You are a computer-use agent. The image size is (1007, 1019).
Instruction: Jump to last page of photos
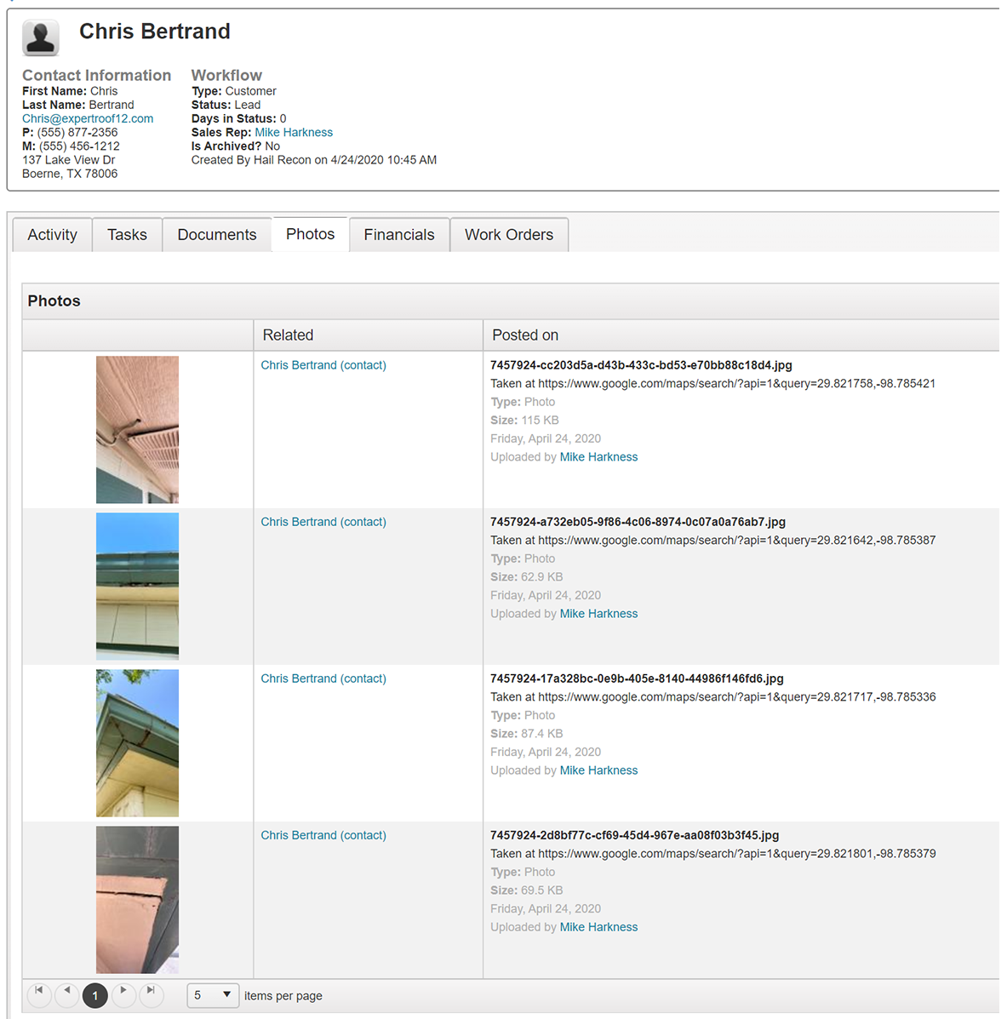(x=151, y=993)
